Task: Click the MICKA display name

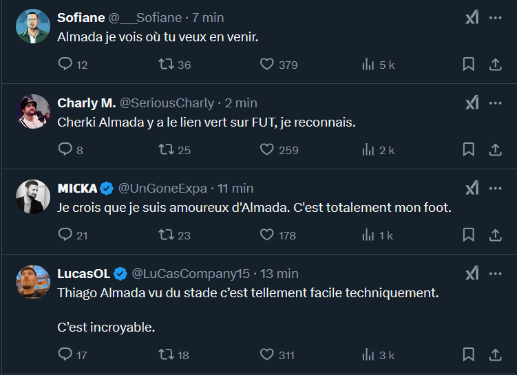Action: click(76, 188)
